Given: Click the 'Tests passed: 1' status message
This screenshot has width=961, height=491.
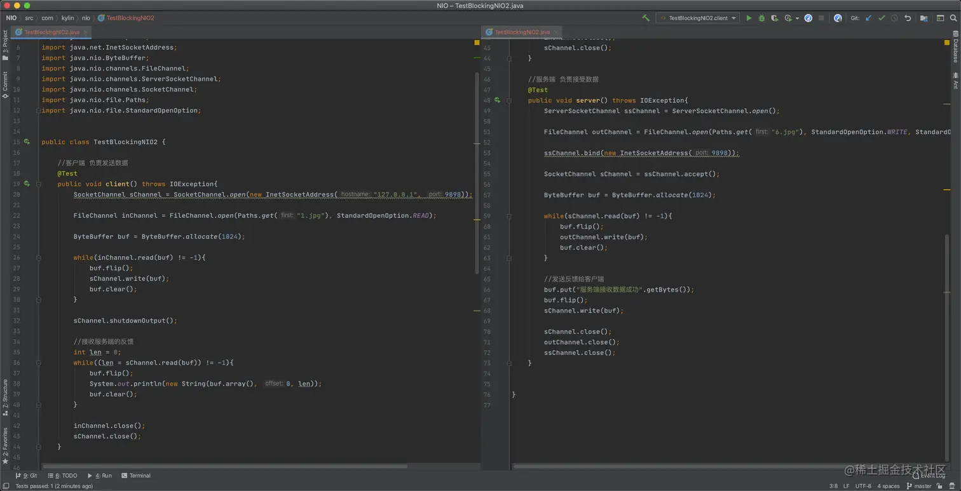Looking at the screenshot, I should point(54,487).
